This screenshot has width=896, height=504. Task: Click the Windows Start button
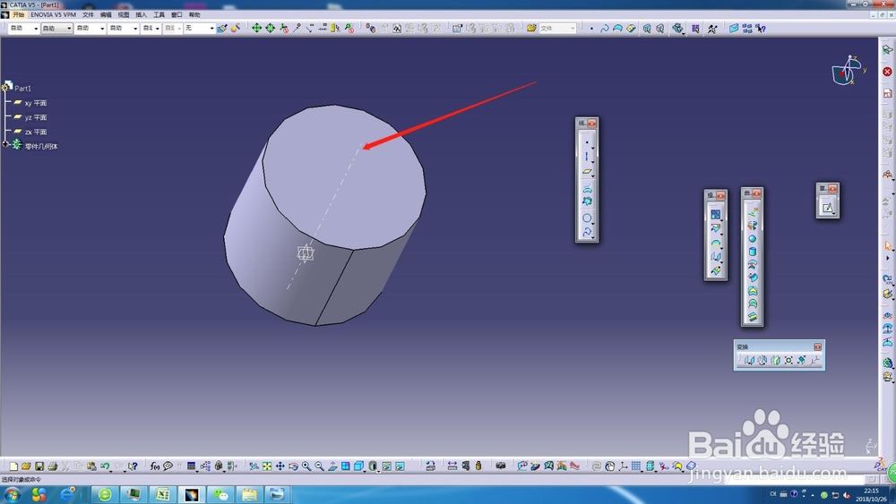[x=12, y=494]
